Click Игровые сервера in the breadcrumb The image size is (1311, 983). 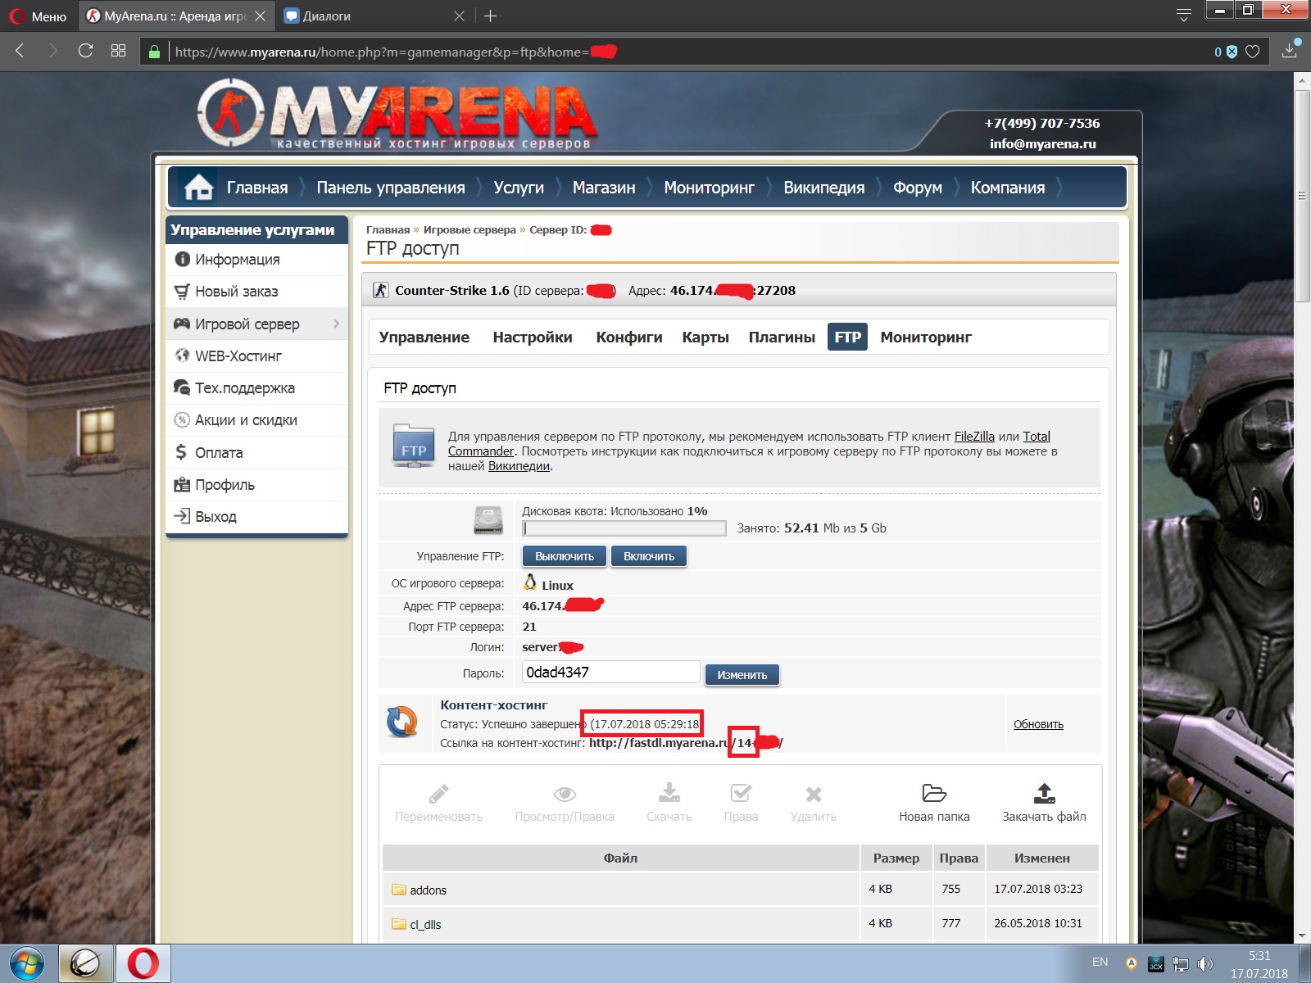point(470,230)
